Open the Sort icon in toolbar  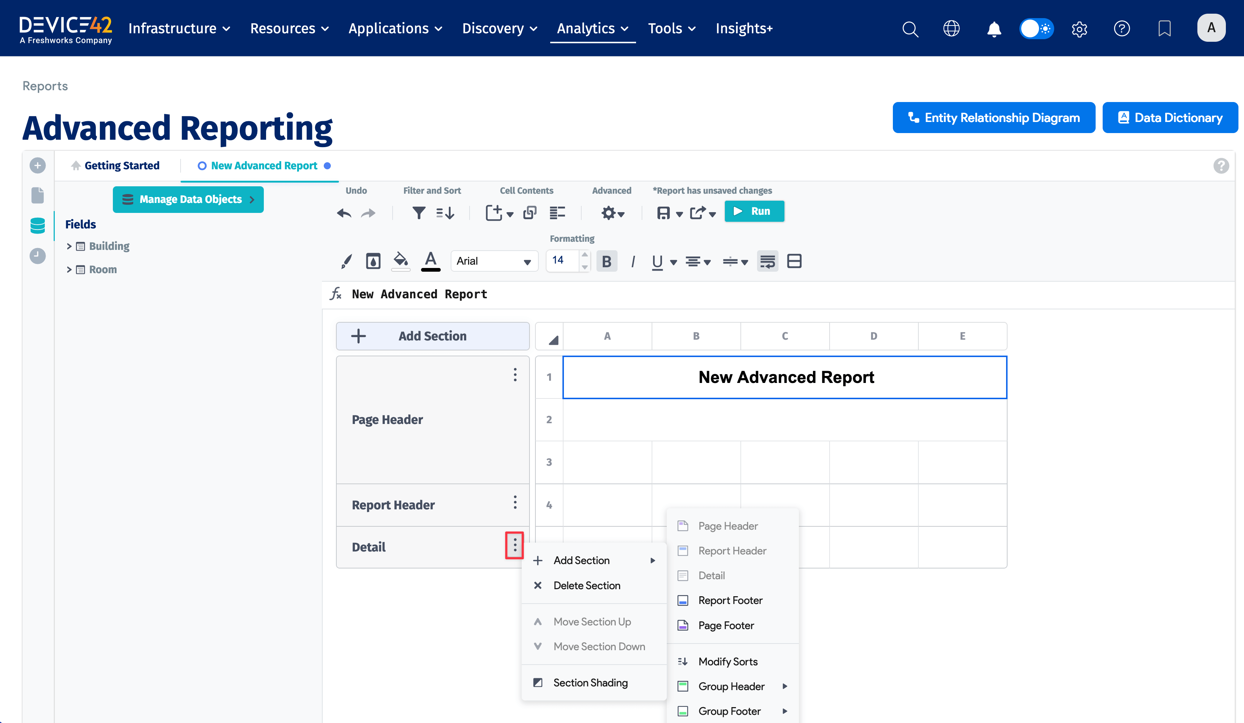point(445,213)
